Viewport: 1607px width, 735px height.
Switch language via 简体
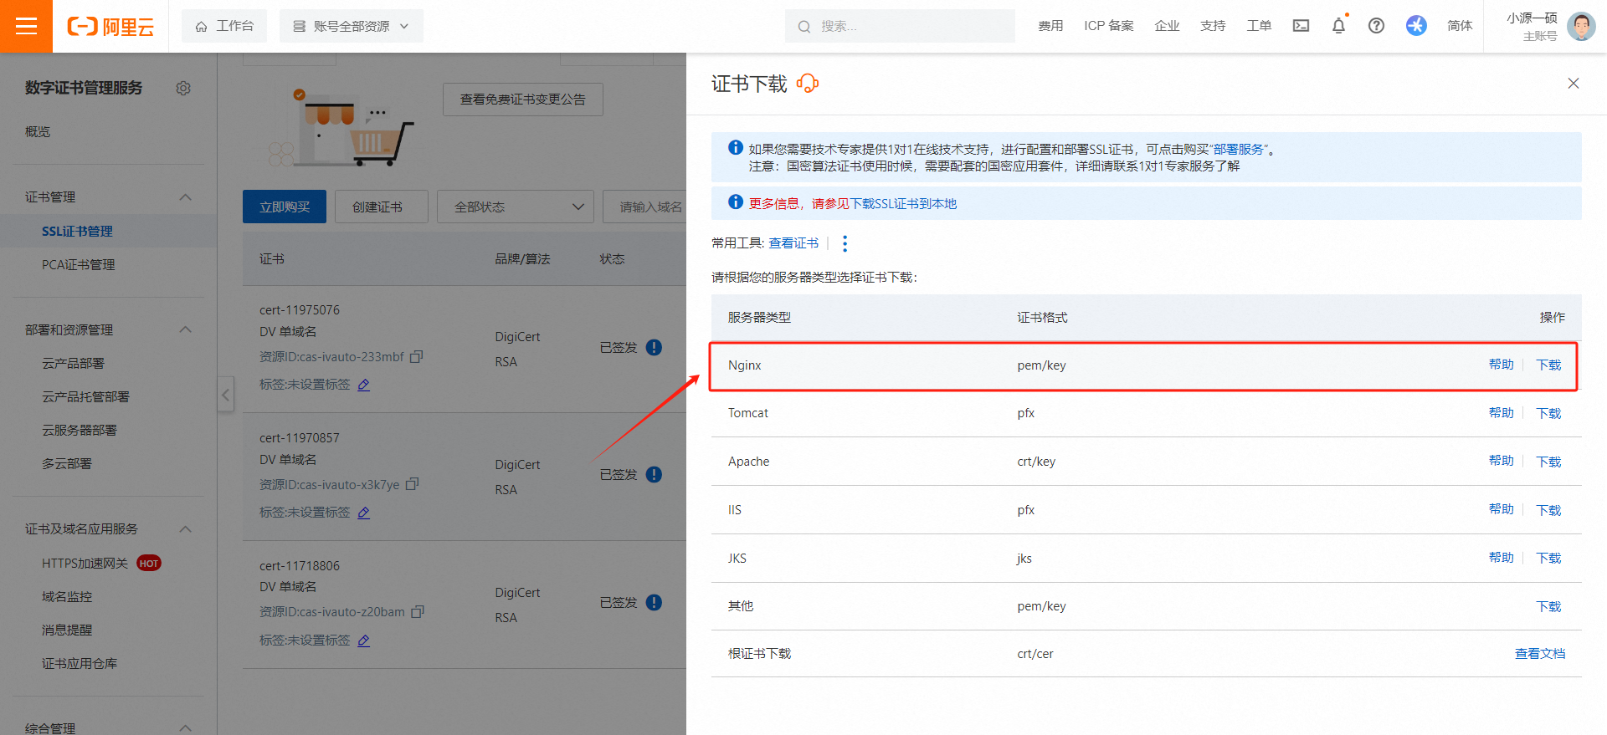coord(1460,26)
